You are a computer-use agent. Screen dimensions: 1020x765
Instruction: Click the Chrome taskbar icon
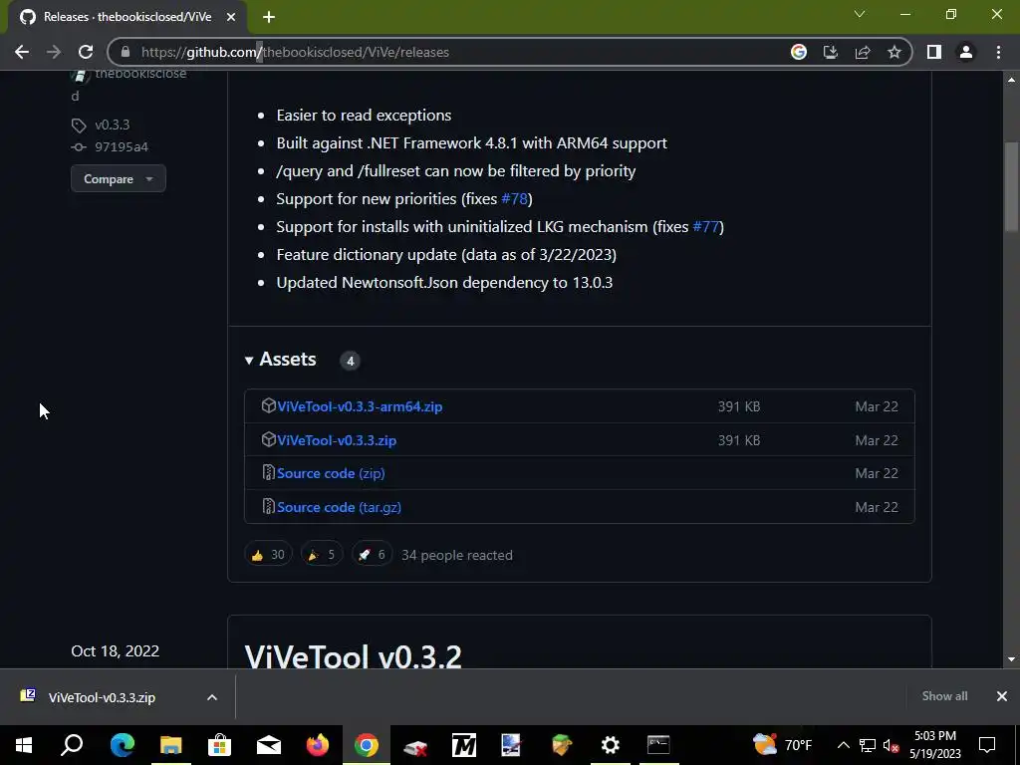(367, 745)
